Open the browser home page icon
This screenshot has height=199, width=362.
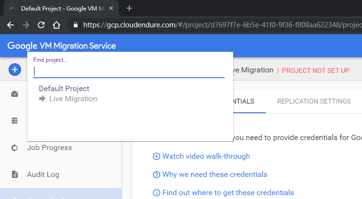click(x=57, y=25)
